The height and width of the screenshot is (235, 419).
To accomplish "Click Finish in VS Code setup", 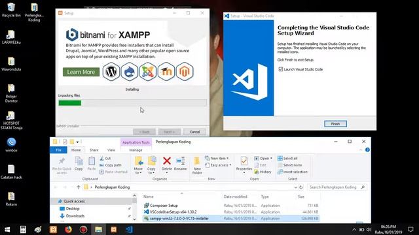I will [335, 124].
